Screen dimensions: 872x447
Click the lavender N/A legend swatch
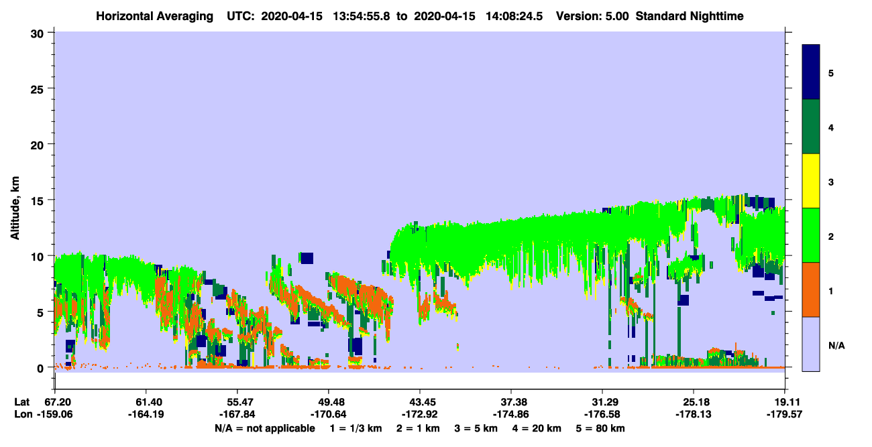tap(811, 344)
